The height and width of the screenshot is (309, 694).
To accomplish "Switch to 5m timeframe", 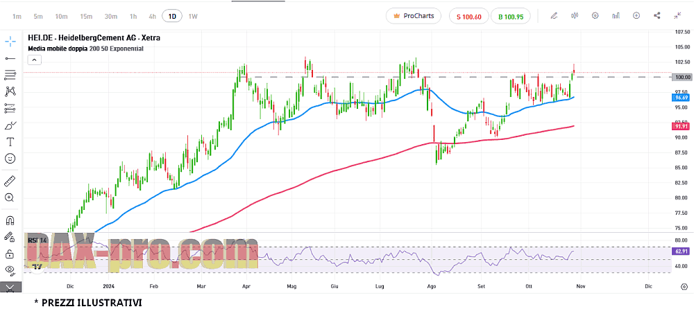I will pos(38,17).
